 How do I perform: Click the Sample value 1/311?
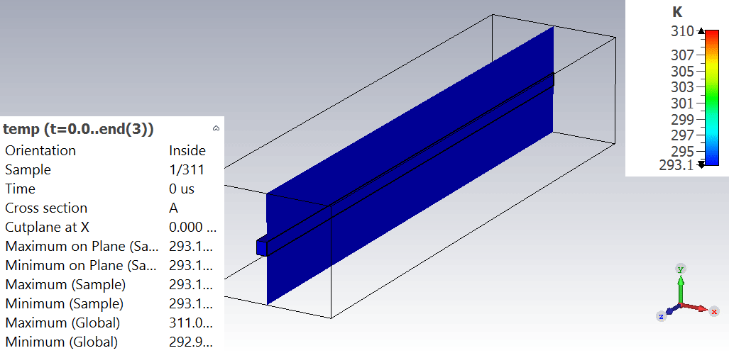187,170
